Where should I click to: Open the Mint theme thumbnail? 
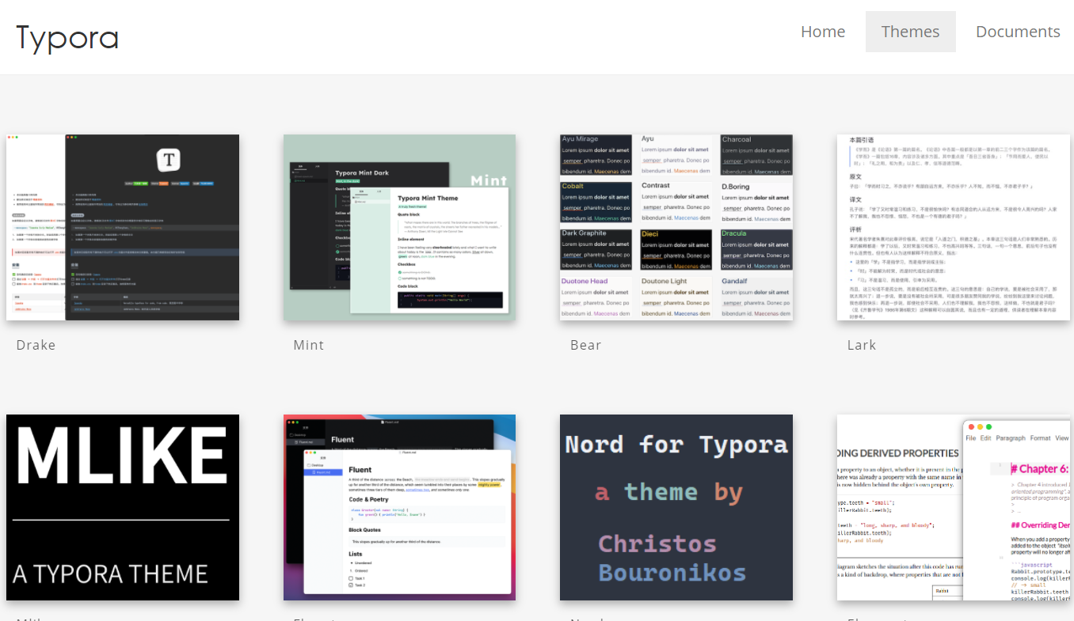click(x=400, y=228)
